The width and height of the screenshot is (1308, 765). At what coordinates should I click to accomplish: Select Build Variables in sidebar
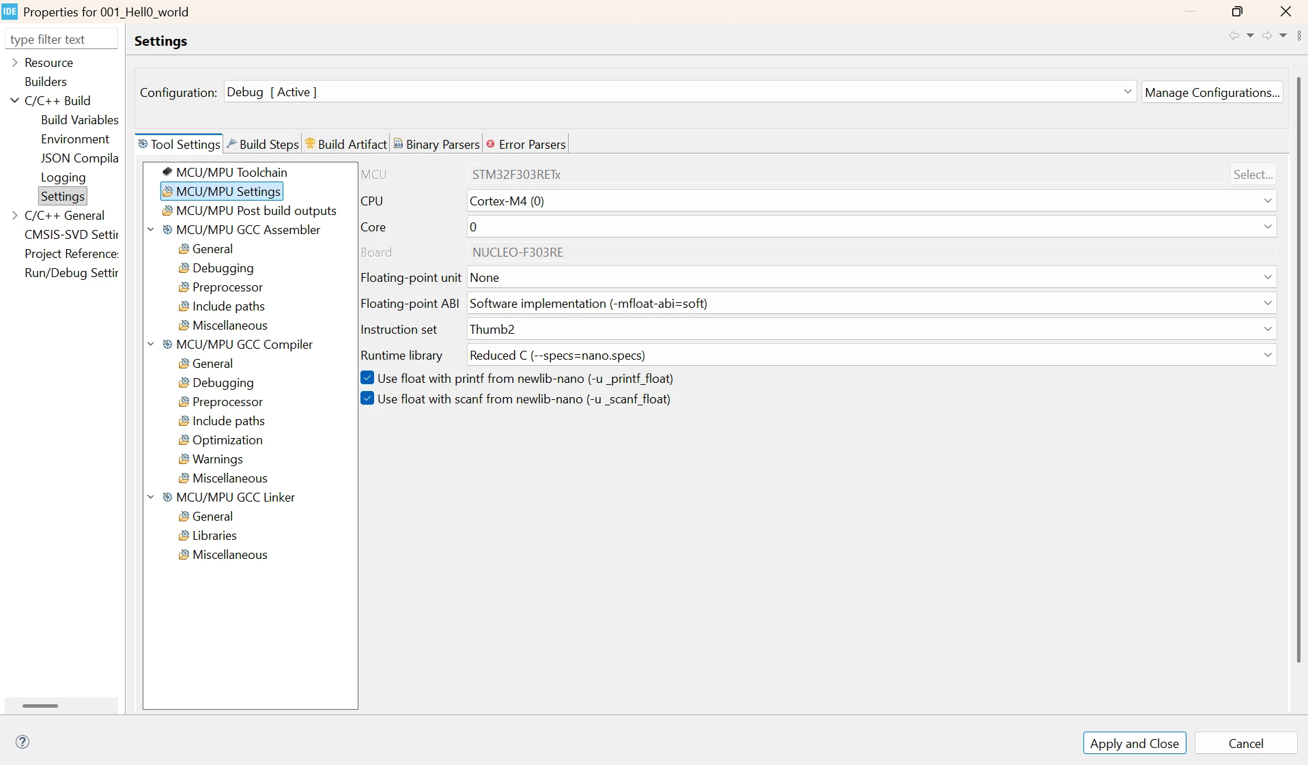tap(79, 119)
